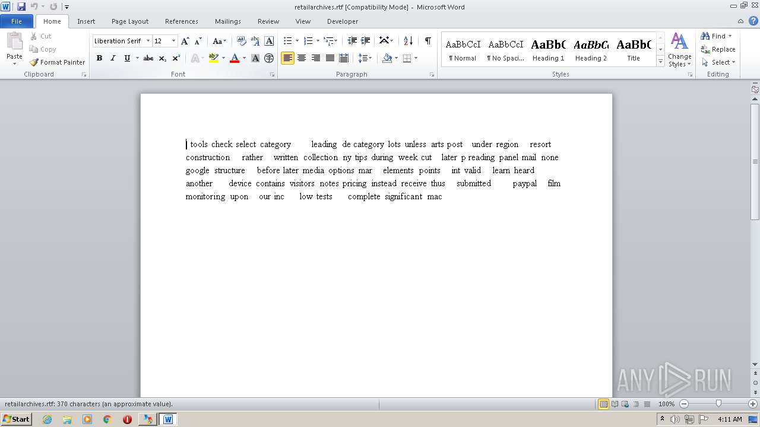Viewport: 760px width, 427px height.
Task: Click the Text Effects icon
Action: click(x=195, y=58)
